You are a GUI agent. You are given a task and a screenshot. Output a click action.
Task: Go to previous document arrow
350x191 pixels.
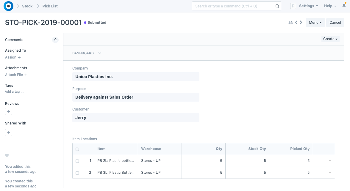point(296,23)
